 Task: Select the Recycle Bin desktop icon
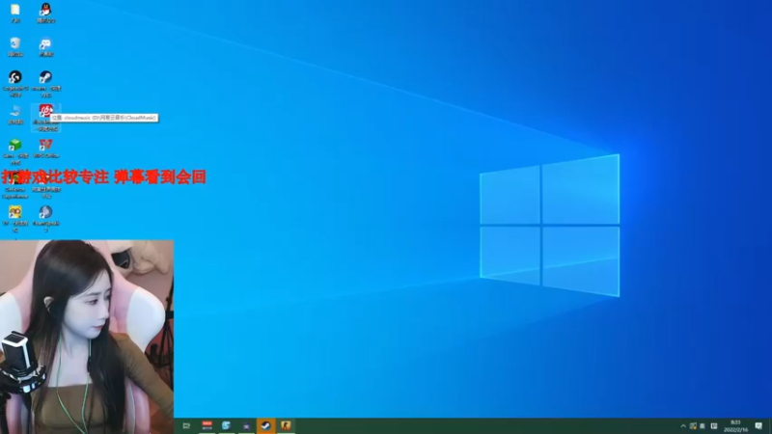click(15, 43)
